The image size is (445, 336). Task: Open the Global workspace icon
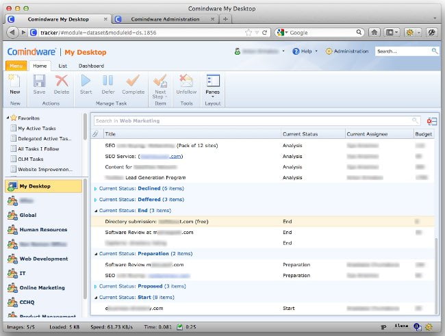pos(12,215)
